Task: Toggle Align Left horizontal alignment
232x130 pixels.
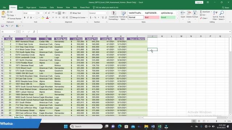Action: point(53,18)
